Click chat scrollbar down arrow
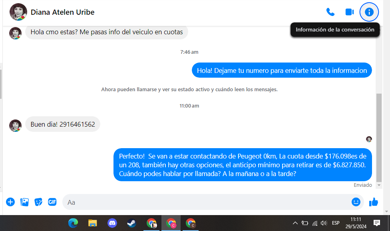 pos(379,185)
